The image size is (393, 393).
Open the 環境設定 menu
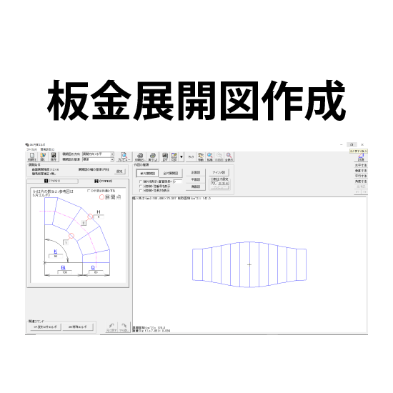click(47, 149)
